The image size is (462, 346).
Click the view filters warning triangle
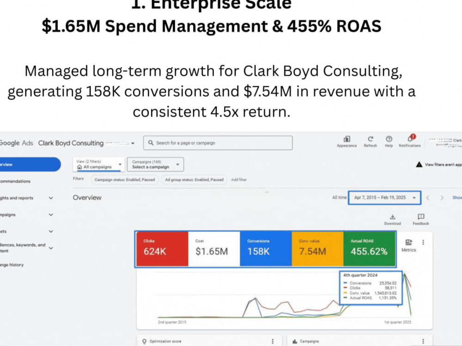pyautogui.click(x=419, y=164)
